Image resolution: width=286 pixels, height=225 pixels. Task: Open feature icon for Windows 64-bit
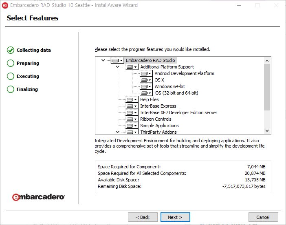click(x=145, y=87)
